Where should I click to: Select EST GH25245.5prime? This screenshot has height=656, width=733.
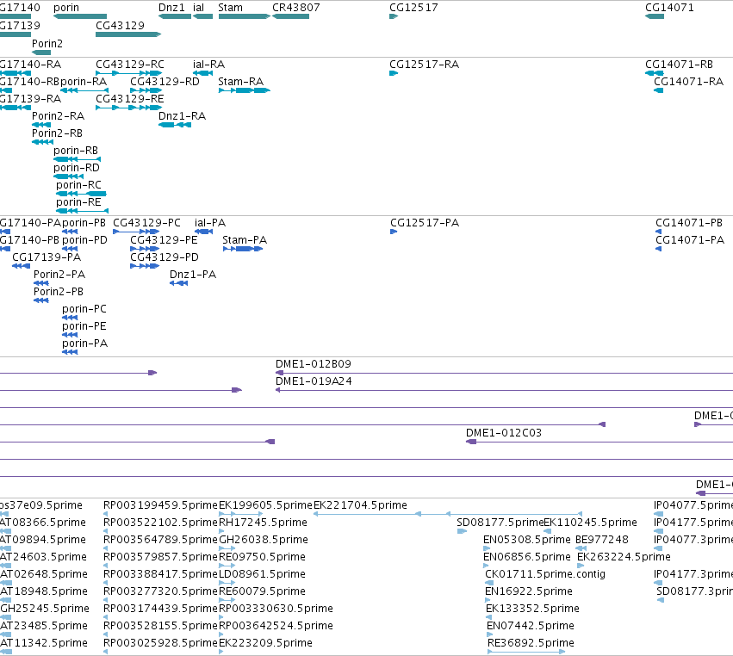[x=6, y=617]
